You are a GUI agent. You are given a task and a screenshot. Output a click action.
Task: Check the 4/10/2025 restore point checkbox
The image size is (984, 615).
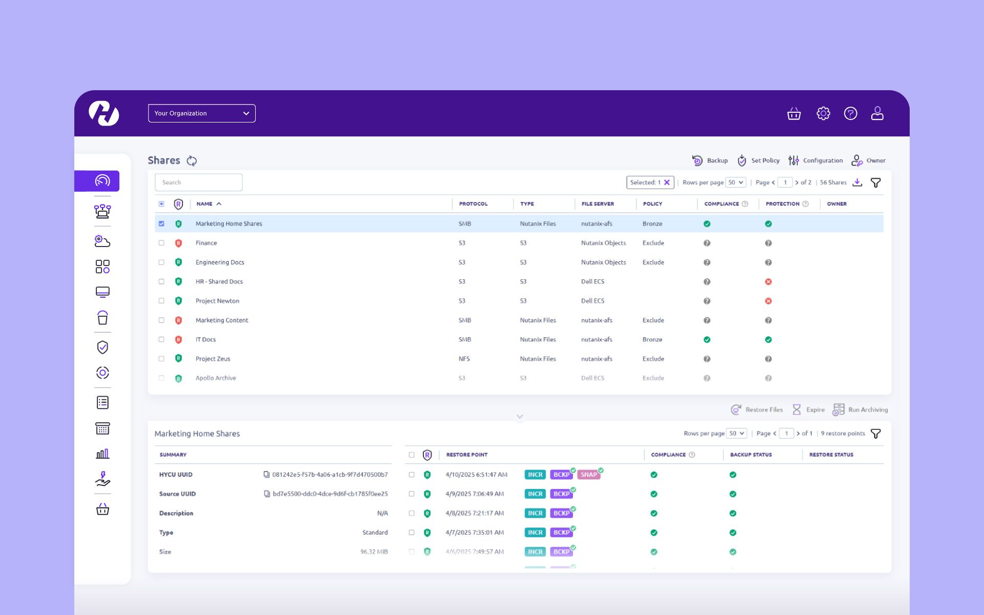[x=412, y=475]
